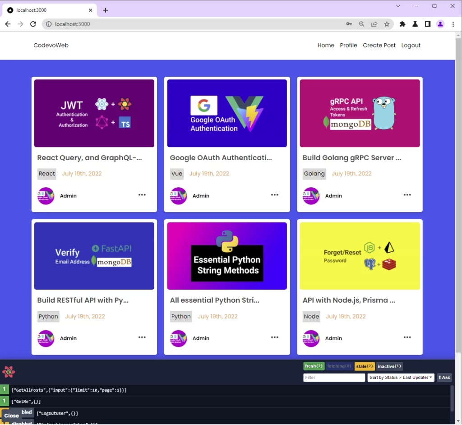This screenshot has width=462, height=425.
Task: Click the browser forward arrow
Action: (x=20, y=24)
